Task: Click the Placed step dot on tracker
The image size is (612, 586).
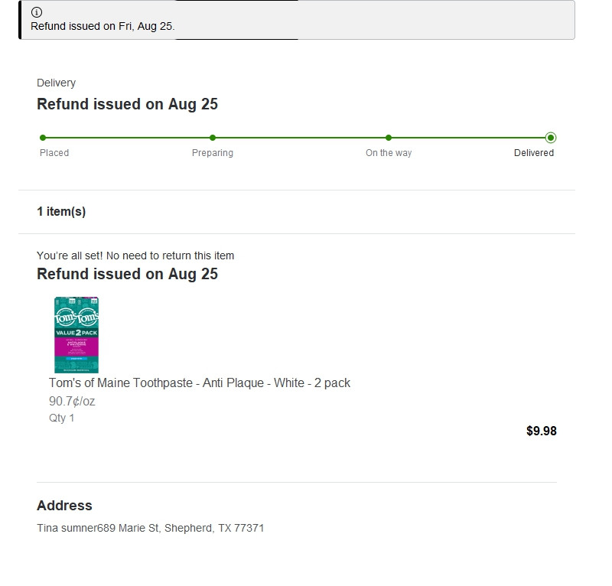Action: click(x=43, y=138)
